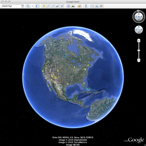Click the Record a Tour icon
This screenshot has width=146, height=146.
tap(62, 6)
